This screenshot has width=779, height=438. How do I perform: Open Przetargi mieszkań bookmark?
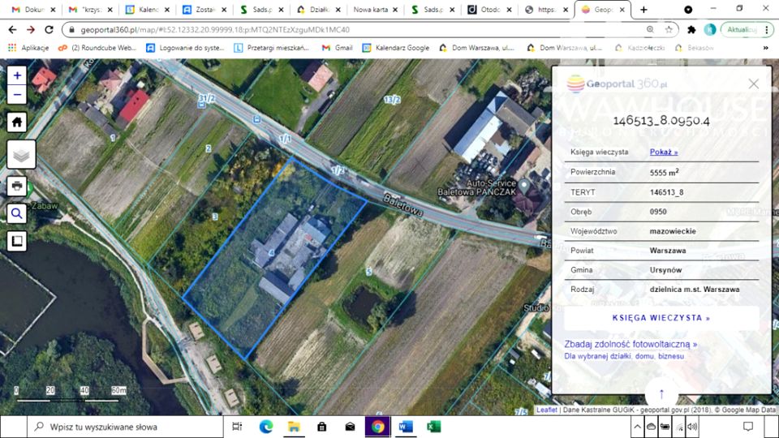[271, 48]
